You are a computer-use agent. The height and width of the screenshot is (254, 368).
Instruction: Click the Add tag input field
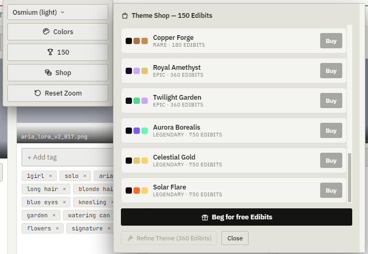click(68, 157)
